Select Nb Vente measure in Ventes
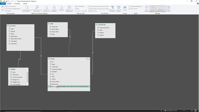 [x=55, y=84]
